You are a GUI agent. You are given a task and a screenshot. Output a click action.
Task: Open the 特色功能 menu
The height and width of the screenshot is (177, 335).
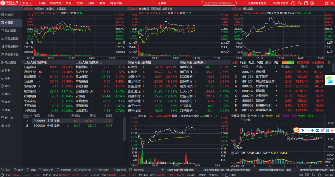click(116, 3)
